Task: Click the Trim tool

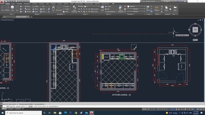Action: pyautogui.click(x=43, y=6)
